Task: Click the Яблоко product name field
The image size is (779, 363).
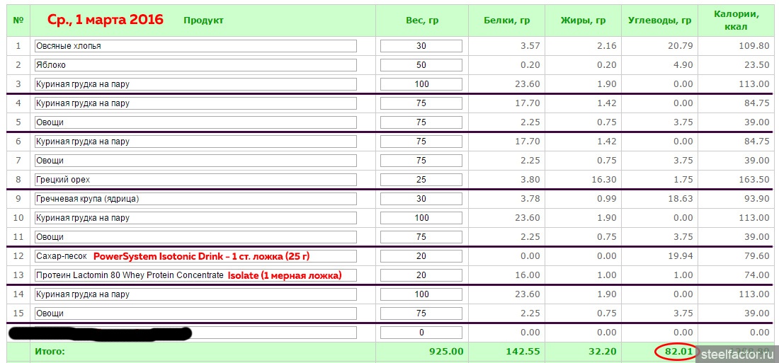Action: point(195,65)
